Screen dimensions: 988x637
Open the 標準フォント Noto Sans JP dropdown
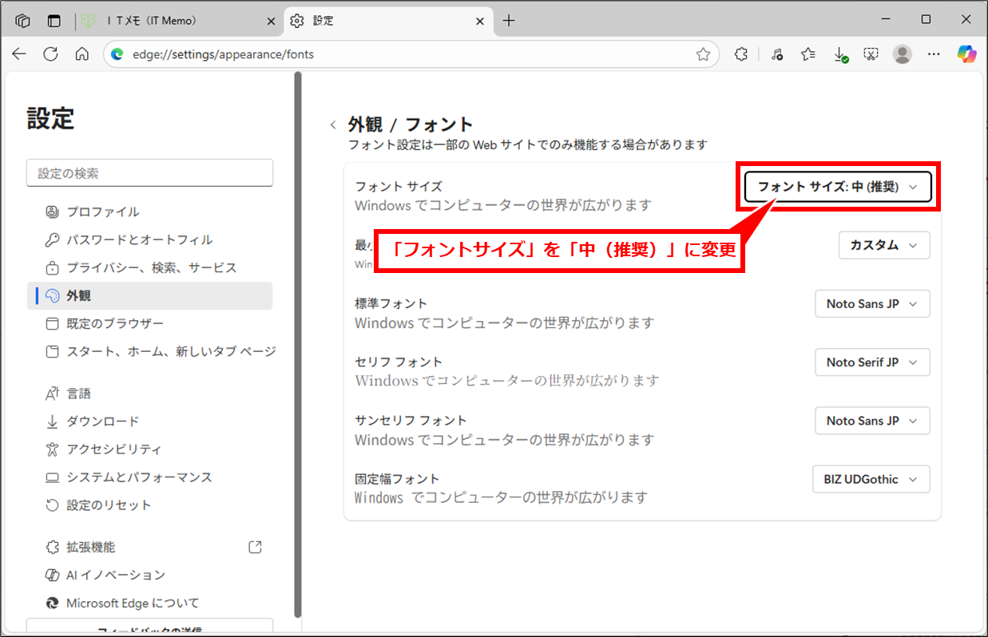[872, 303]
